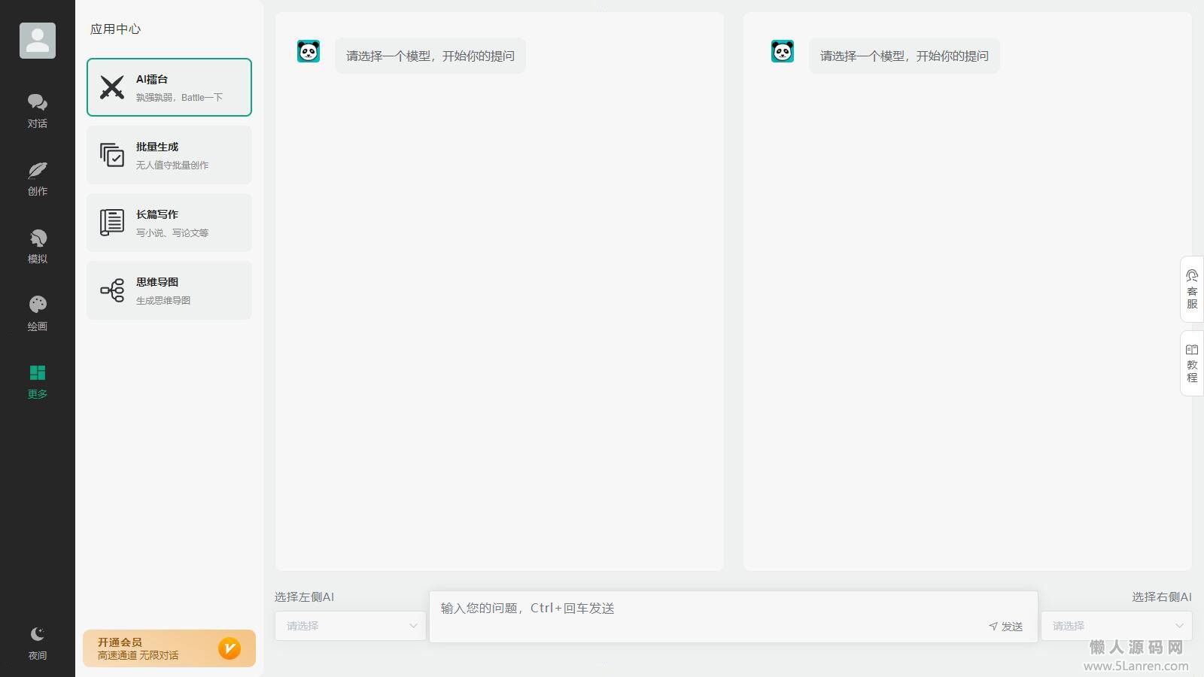Open the 长篇写作 app

[x=169, y=223]
